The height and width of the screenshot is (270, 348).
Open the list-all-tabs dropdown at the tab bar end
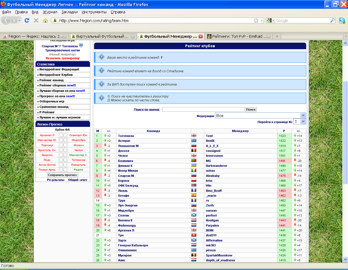(346, 36)
